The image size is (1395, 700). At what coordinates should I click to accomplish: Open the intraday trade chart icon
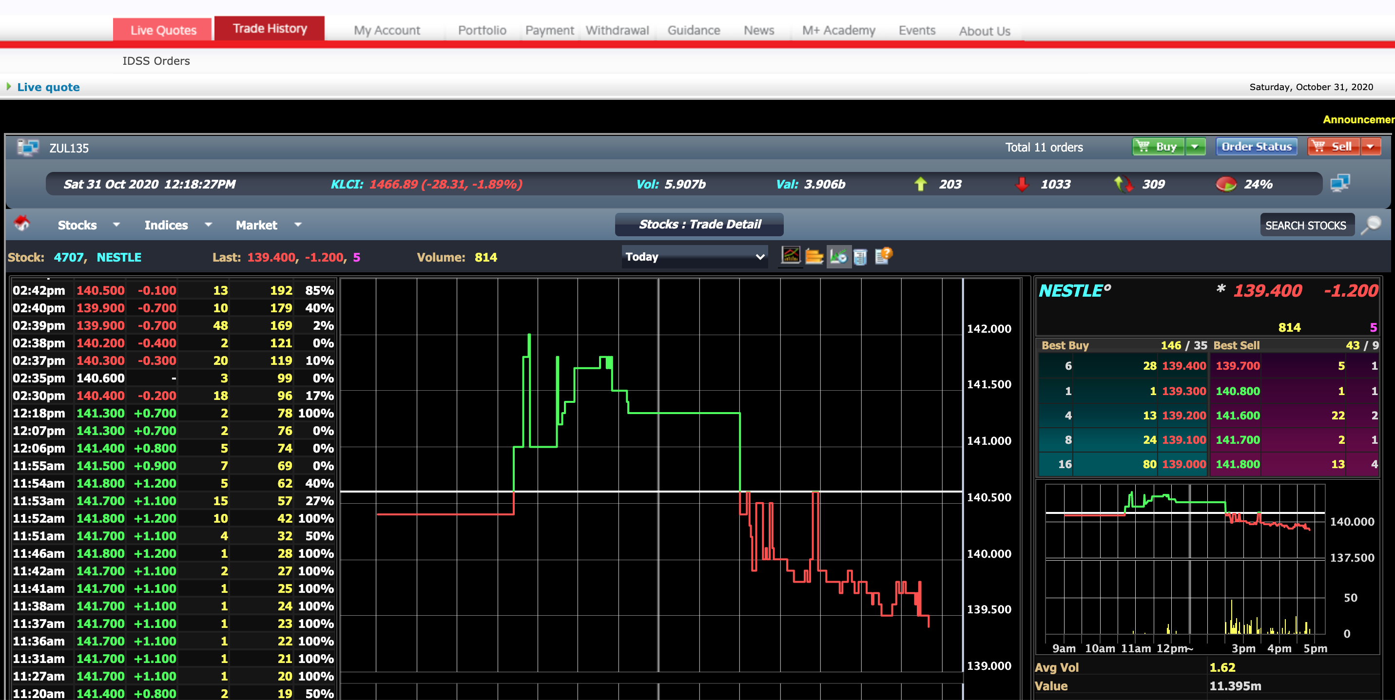(838, 257)
